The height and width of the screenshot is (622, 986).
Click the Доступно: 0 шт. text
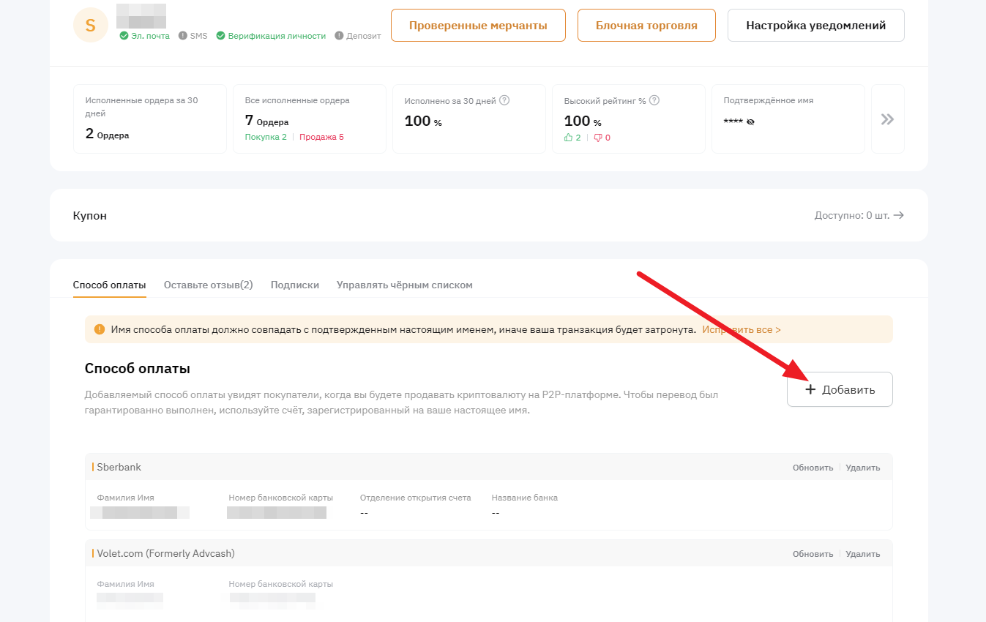[852, 215]
